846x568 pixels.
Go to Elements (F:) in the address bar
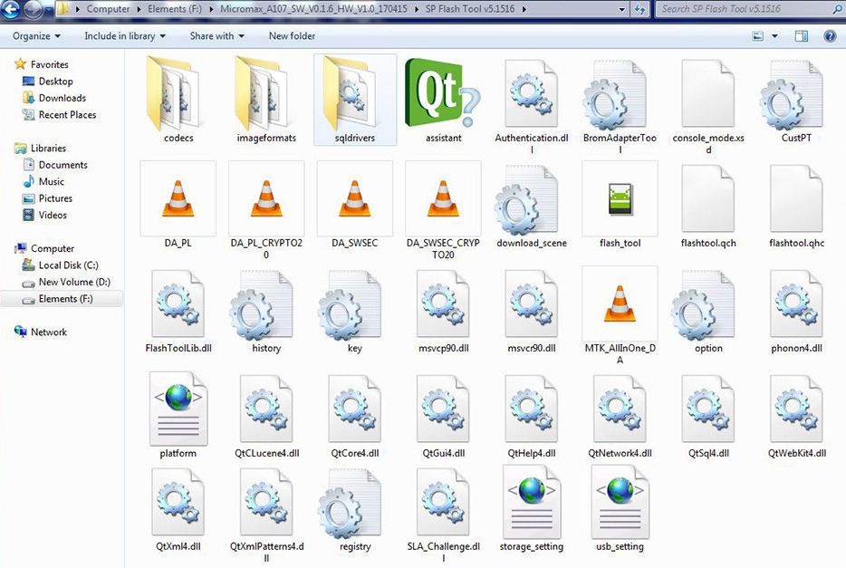click(x=174, y=9)
